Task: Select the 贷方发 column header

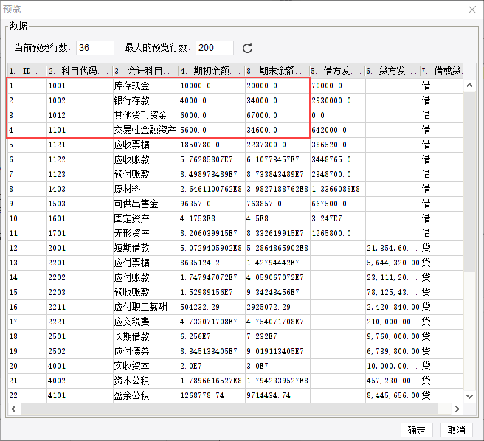Action: coord(393,71)
